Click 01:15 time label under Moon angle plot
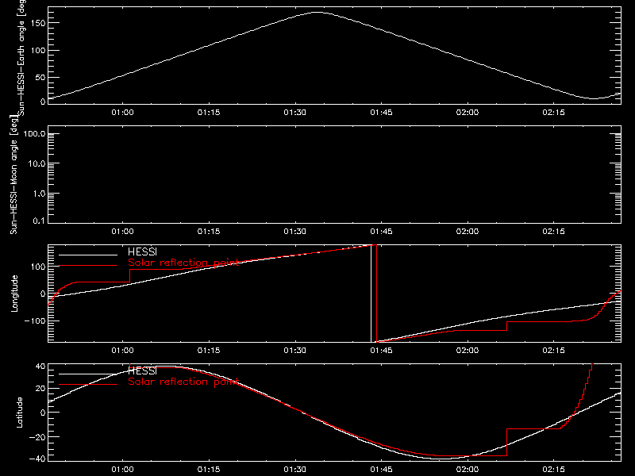The width and height of the screenshot is (635, 476). pos(209,231)
